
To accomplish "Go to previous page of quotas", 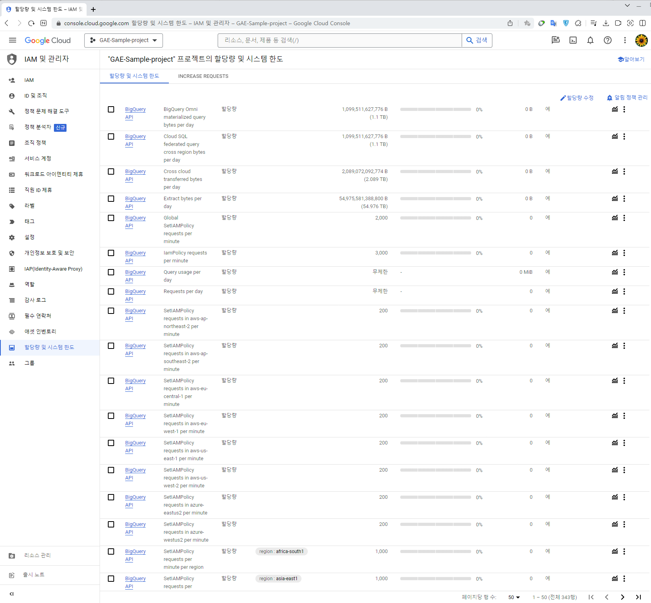I will [x=607, y=597].
